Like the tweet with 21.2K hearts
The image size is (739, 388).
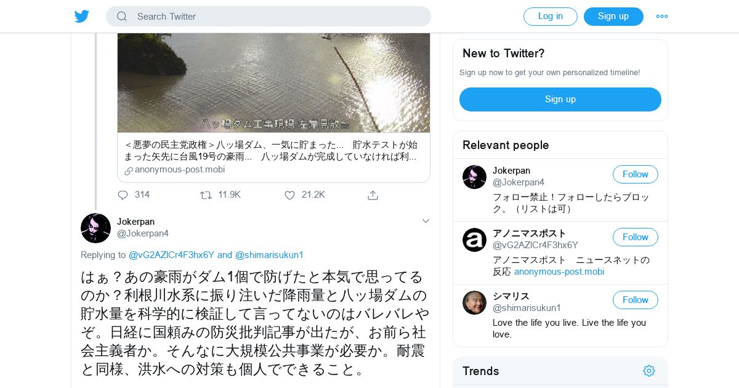[x=289, y=195]
